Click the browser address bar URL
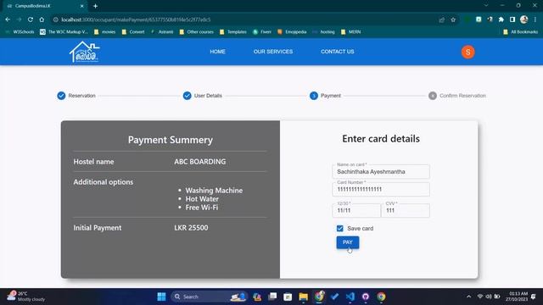The height and width of the screenshot is (305, 543). coord(136,19)
